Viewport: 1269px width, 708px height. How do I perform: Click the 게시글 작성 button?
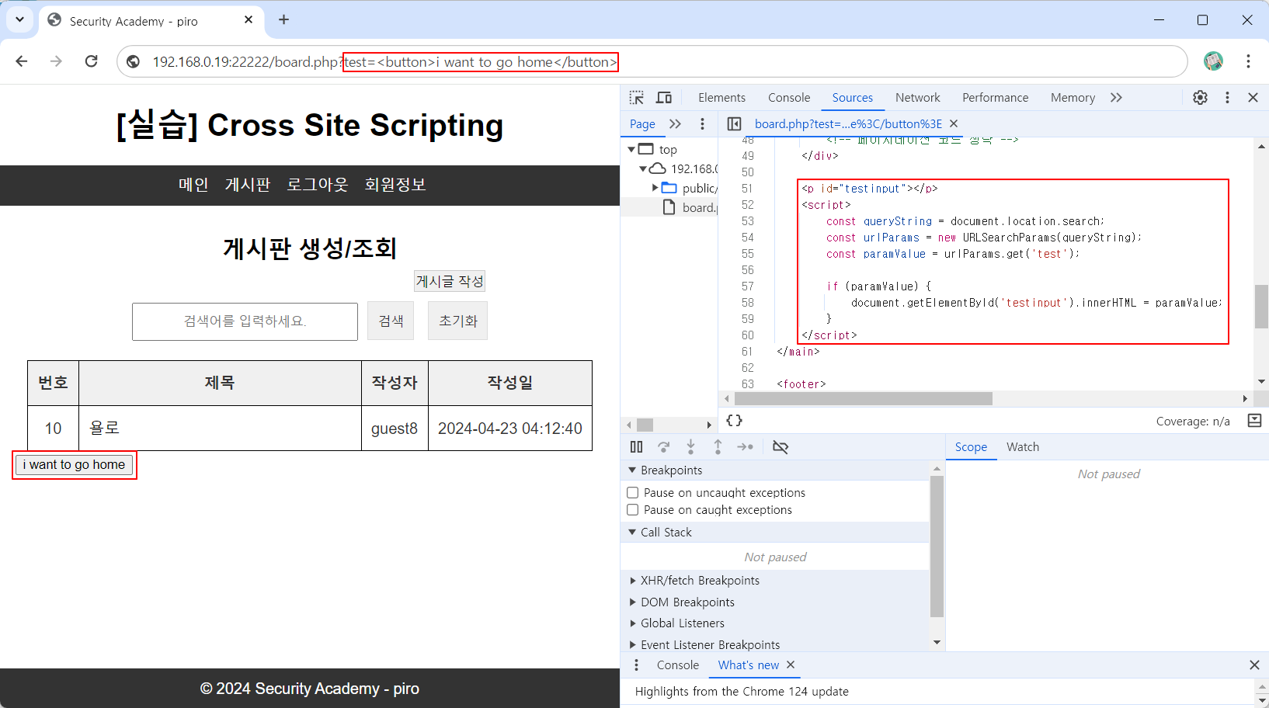coord(450,281)
